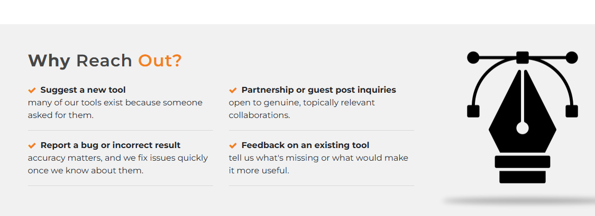Viewport: 595px width, 216px height.
Task: Click the pen nib's center square anchor point
Action: [x=523, y=57]
